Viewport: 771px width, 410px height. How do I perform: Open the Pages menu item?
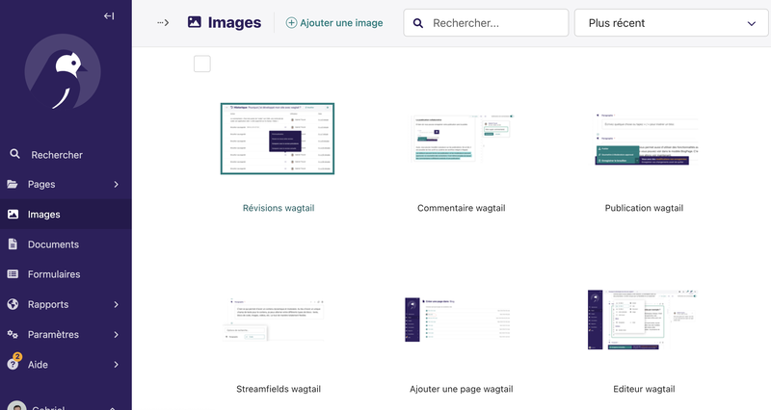(66, 184)
